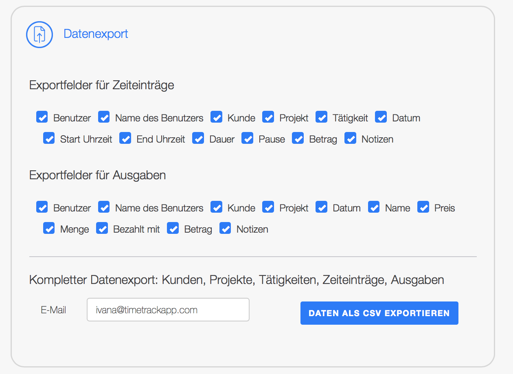Click the Datenexport upload icon
Image resolution: width=513 pixels, height=374 pixels.
coord(39,34)
